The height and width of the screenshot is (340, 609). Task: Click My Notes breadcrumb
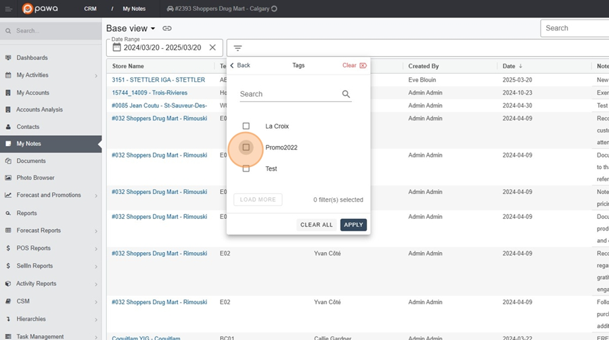134,9
